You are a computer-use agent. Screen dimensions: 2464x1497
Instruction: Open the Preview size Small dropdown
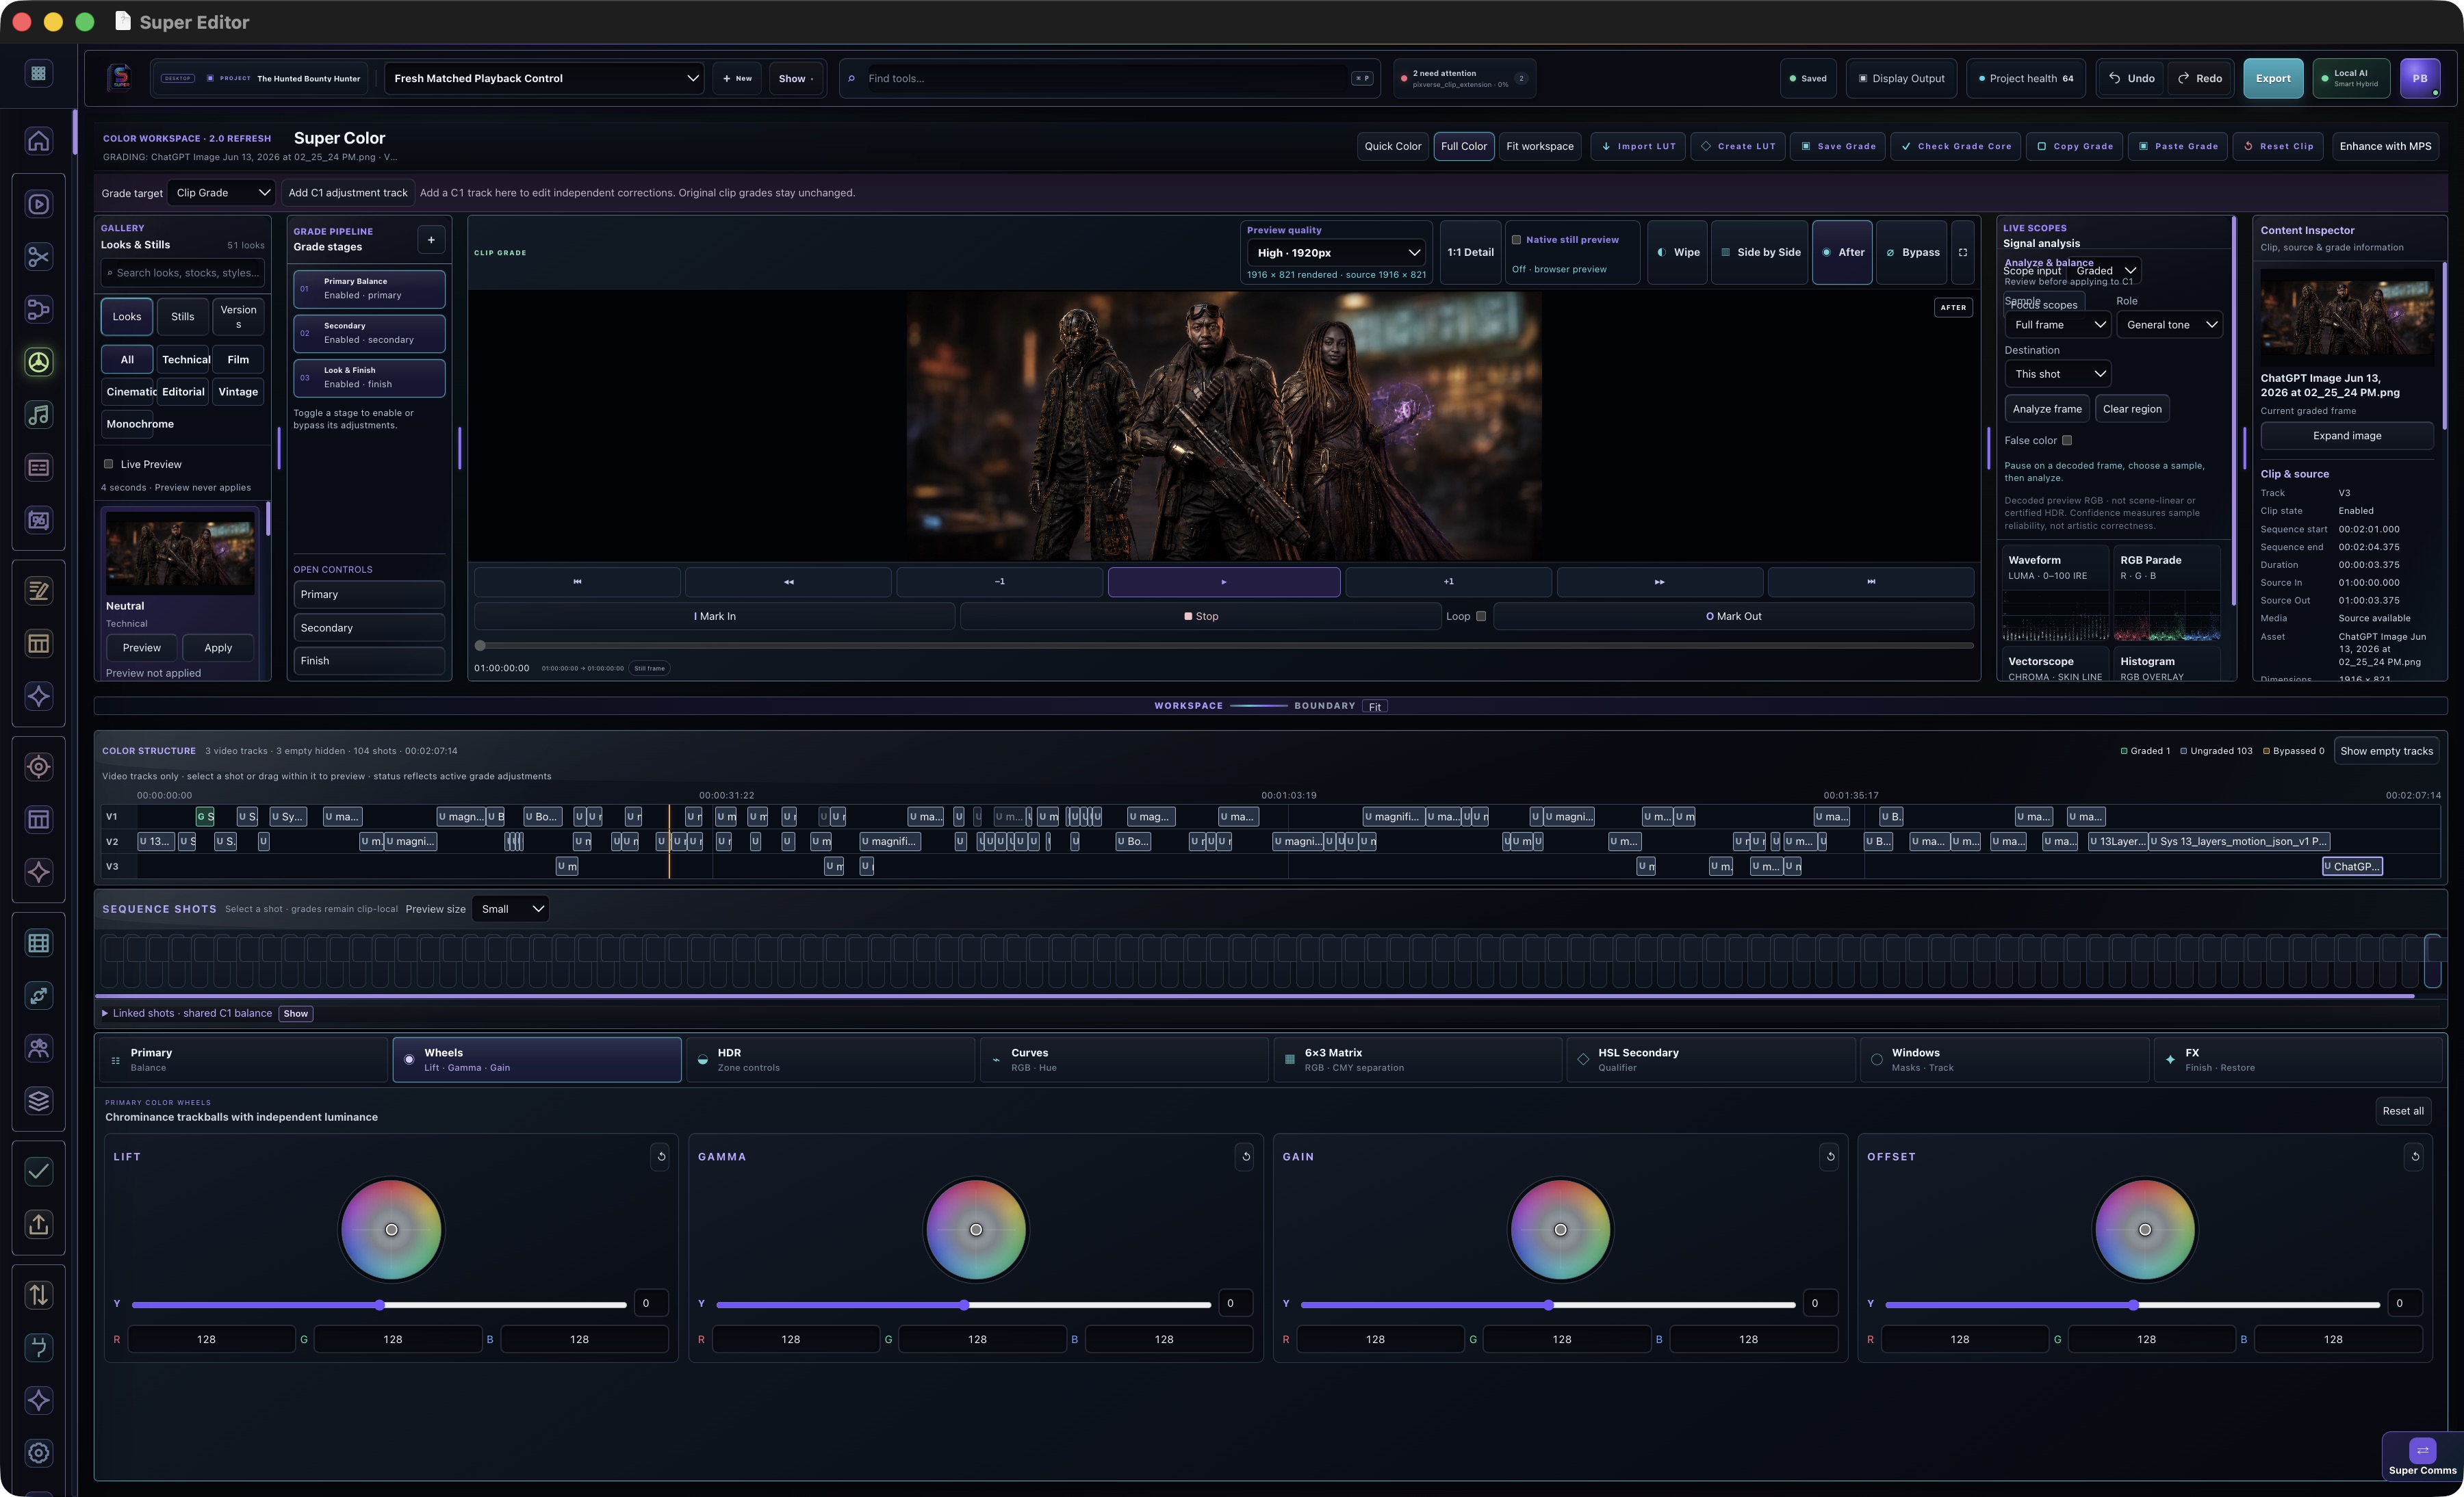[x=511, y=909]
